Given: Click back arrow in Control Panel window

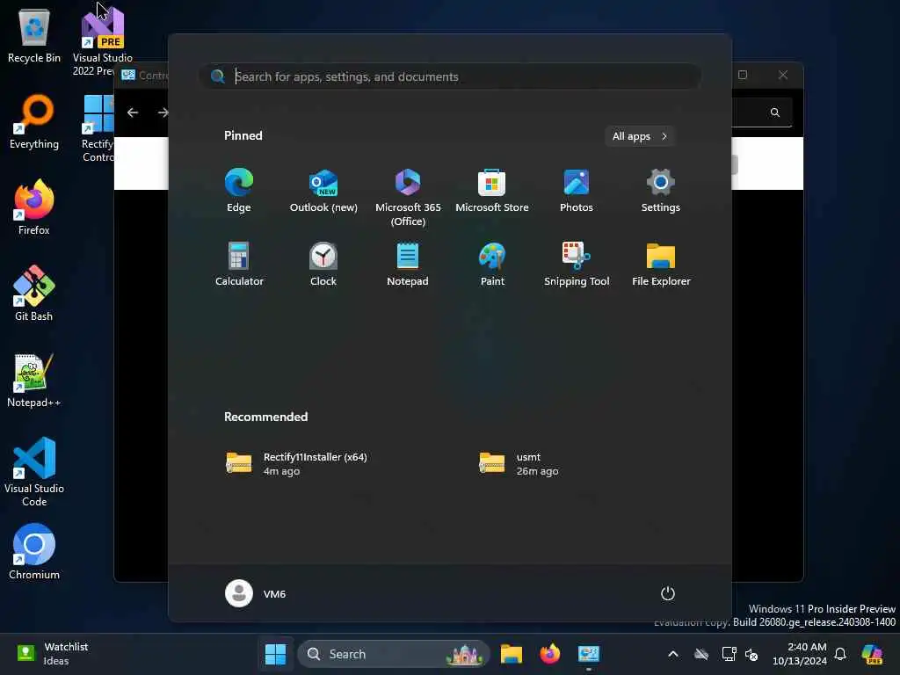Looking at the screenshot, I should pos(133,112).
